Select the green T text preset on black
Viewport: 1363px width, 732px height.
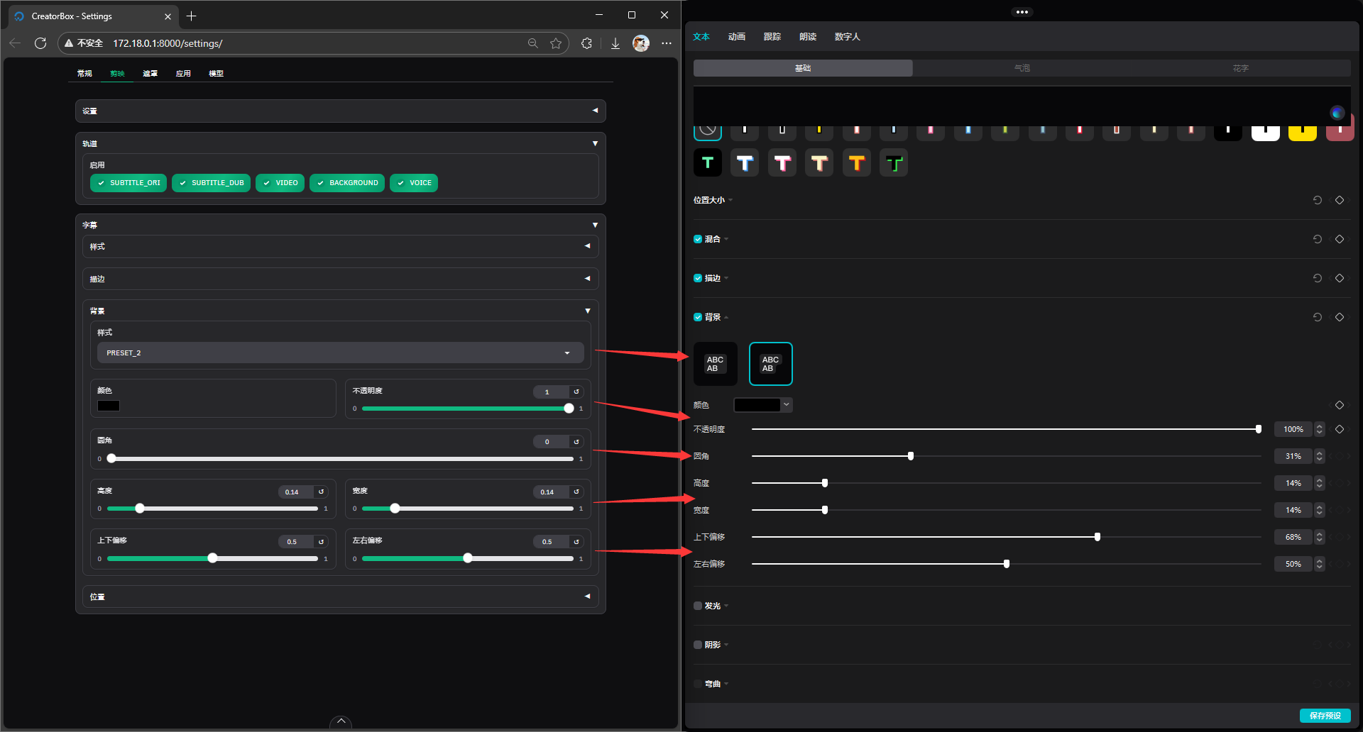click(x=708, y=163)
